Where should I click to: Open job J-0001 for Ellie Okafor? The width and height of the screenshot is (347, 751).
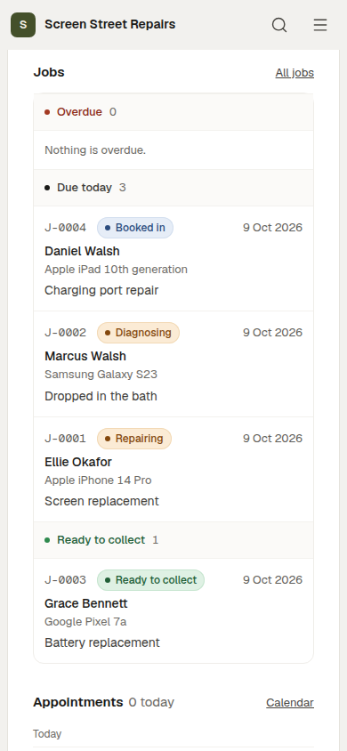(x=173, y=470)
